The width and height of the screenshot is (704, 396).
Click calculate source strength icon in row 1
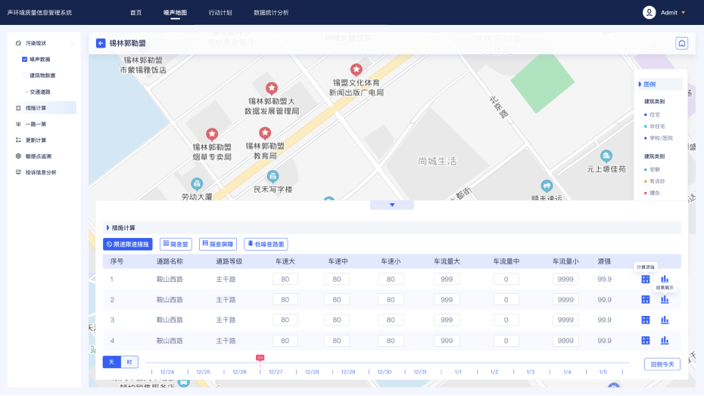(646, 279)
